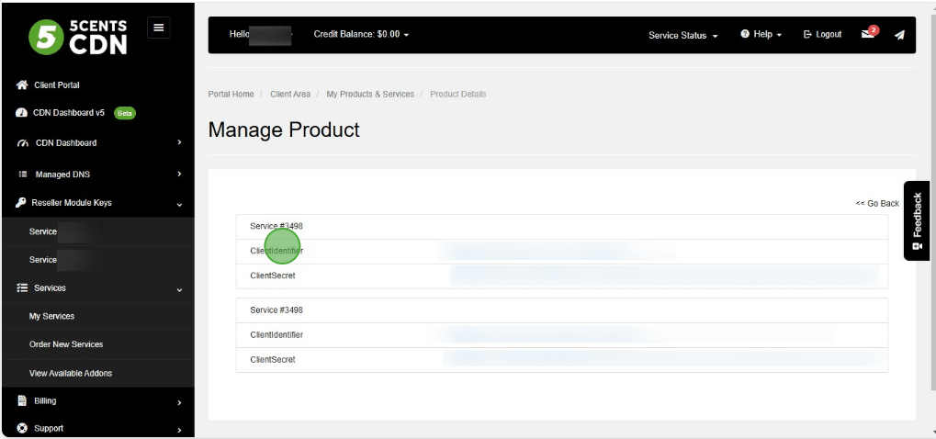This screenshot has height=439, width=936.
Task: Collapse the Services section chevron
Action: click(x=179, y=290)
